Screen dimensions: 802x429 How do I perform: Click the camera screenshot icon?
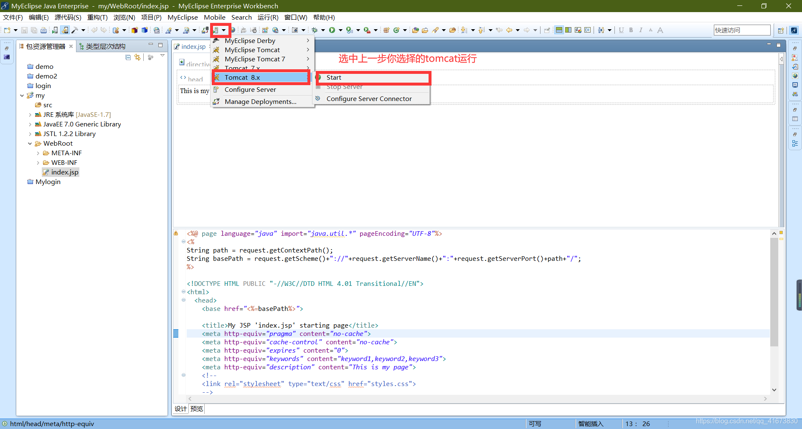[295, 30]
